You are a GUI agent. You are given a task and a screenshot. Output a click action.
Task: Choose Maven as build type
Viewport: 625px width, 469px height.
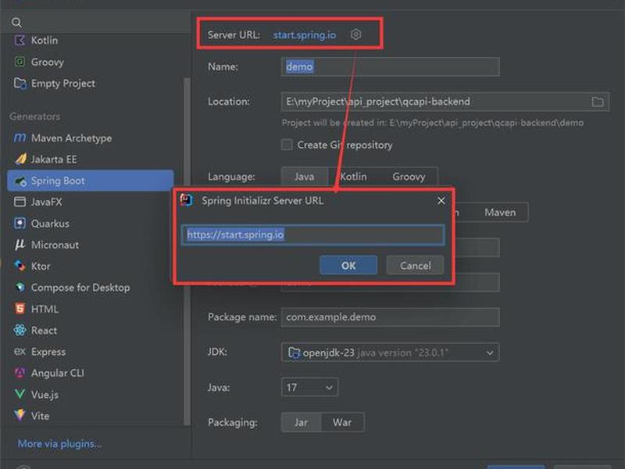500,212
